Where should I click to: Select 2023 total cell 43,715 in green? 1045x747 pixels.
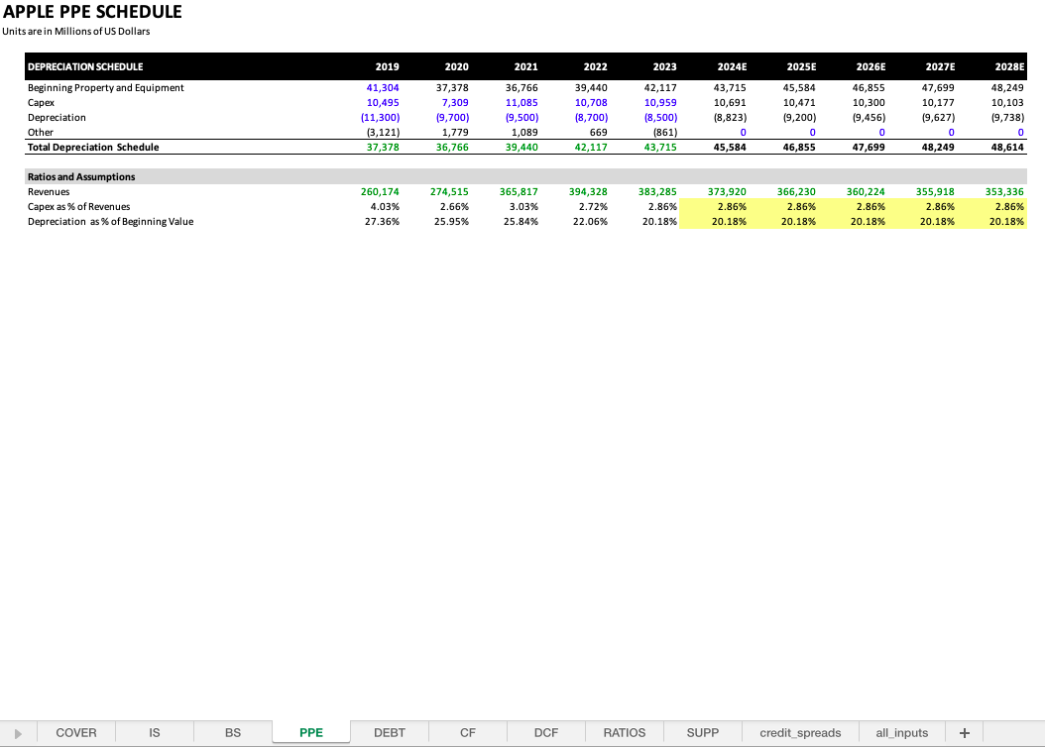point(659,148)
